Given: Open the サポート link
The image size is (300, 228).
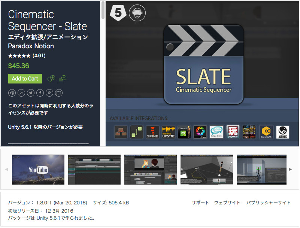Looking at the screenshot, I should point(200,203).
